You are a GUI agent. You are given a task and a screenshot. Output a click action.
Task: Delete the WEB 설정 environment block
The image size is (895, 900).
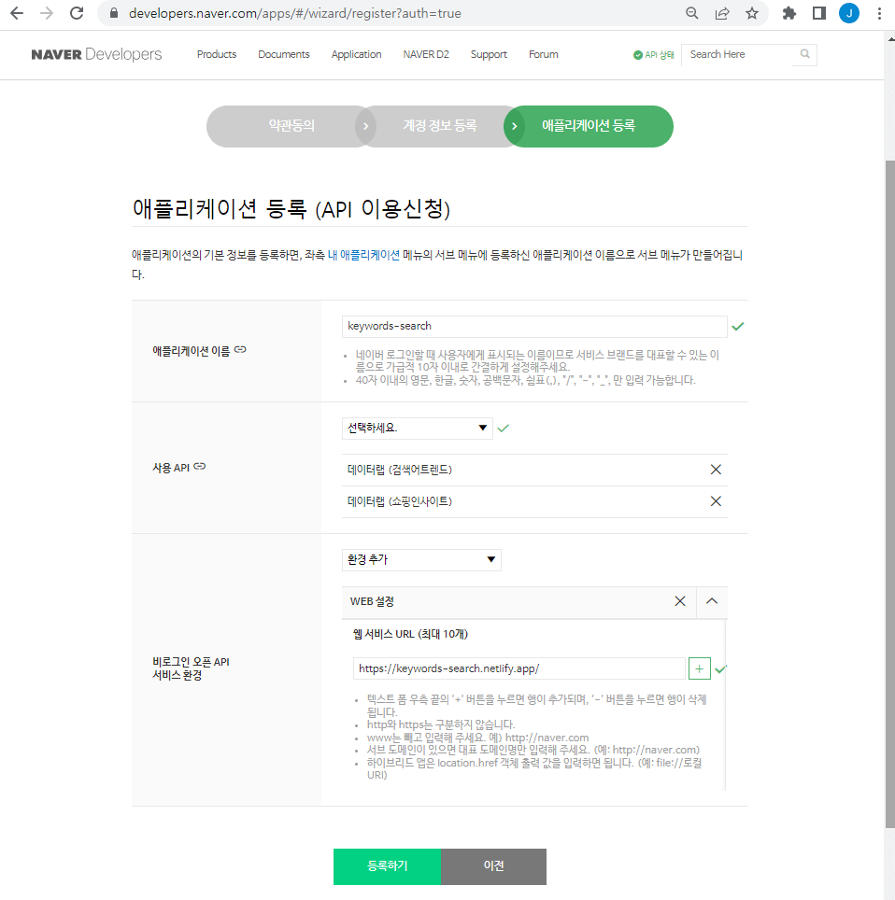pyautogui.click(x=679, y=601)
